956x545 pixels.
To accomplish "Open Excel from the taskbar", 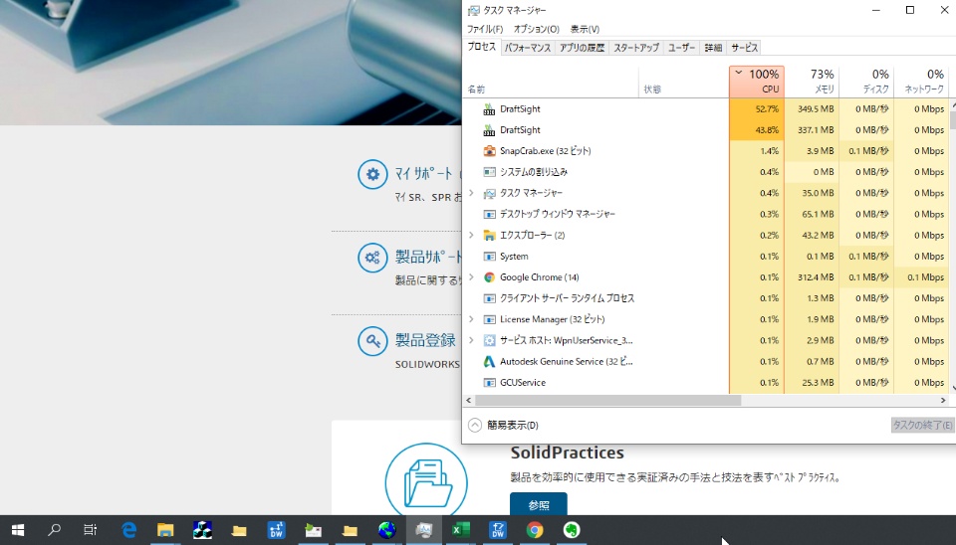I will point(461,530).
